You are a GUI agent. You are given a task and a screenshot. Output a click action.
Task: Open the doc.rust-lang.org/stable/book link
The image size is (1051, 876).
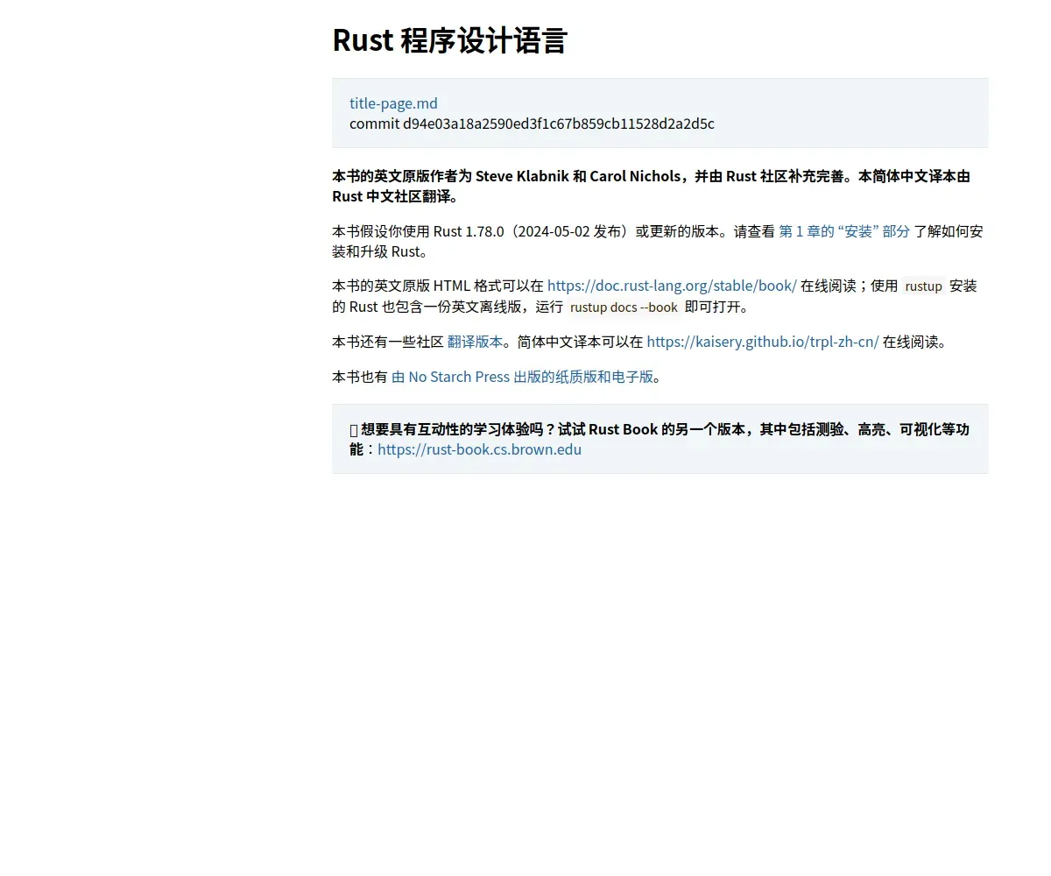672,286
